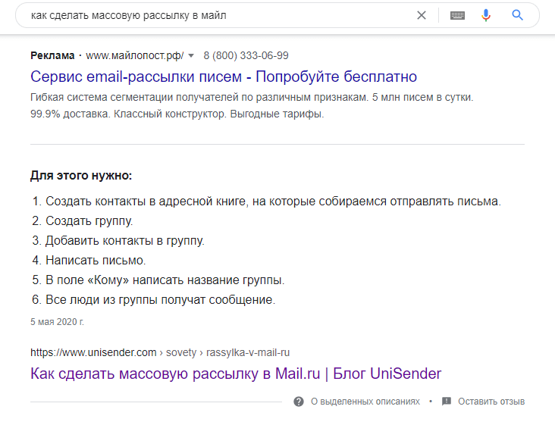Screen dimensions: 555x422
Task: Click the blue magnifier search icon
Action: [517, 15]
